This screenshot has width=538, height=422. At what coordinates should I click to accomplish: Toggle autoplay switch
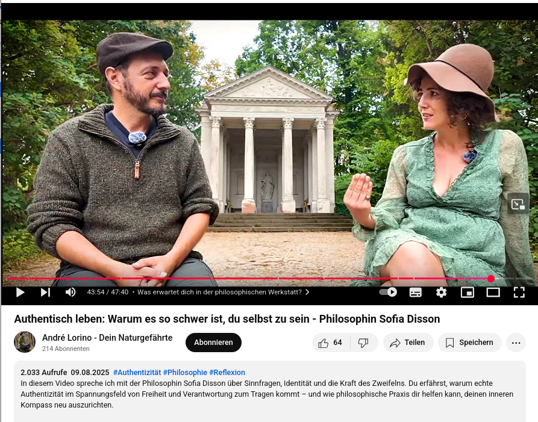point(388,292)
